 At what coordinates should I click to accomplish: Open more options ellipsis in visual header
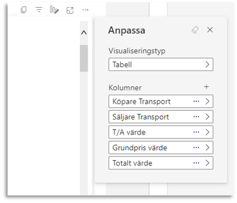[85, 10]
